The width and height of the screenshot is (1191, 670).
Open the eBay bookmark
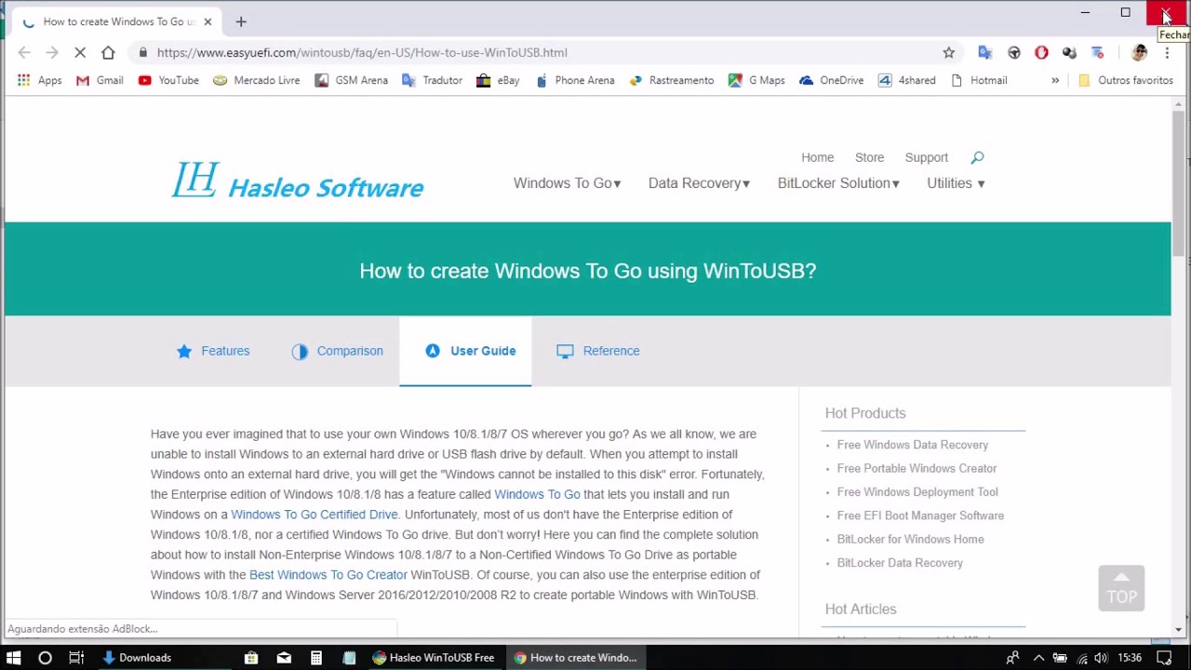point(498,81)
